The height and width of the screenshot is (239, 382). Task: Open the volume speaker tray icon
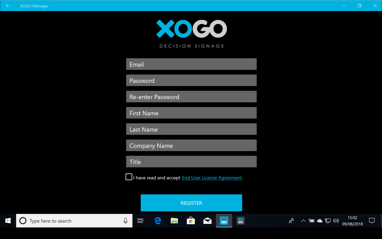point(336,221)
